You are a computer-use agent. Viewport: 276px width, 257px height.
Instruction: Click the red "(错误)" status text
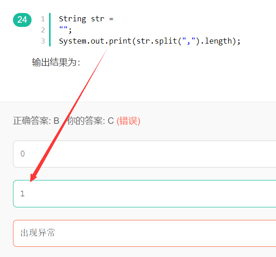(128, 121)
